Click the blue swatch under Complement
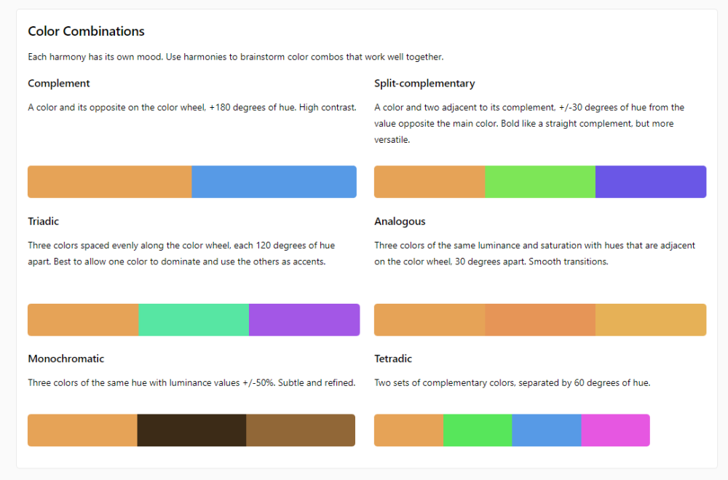 click(274, 181)
